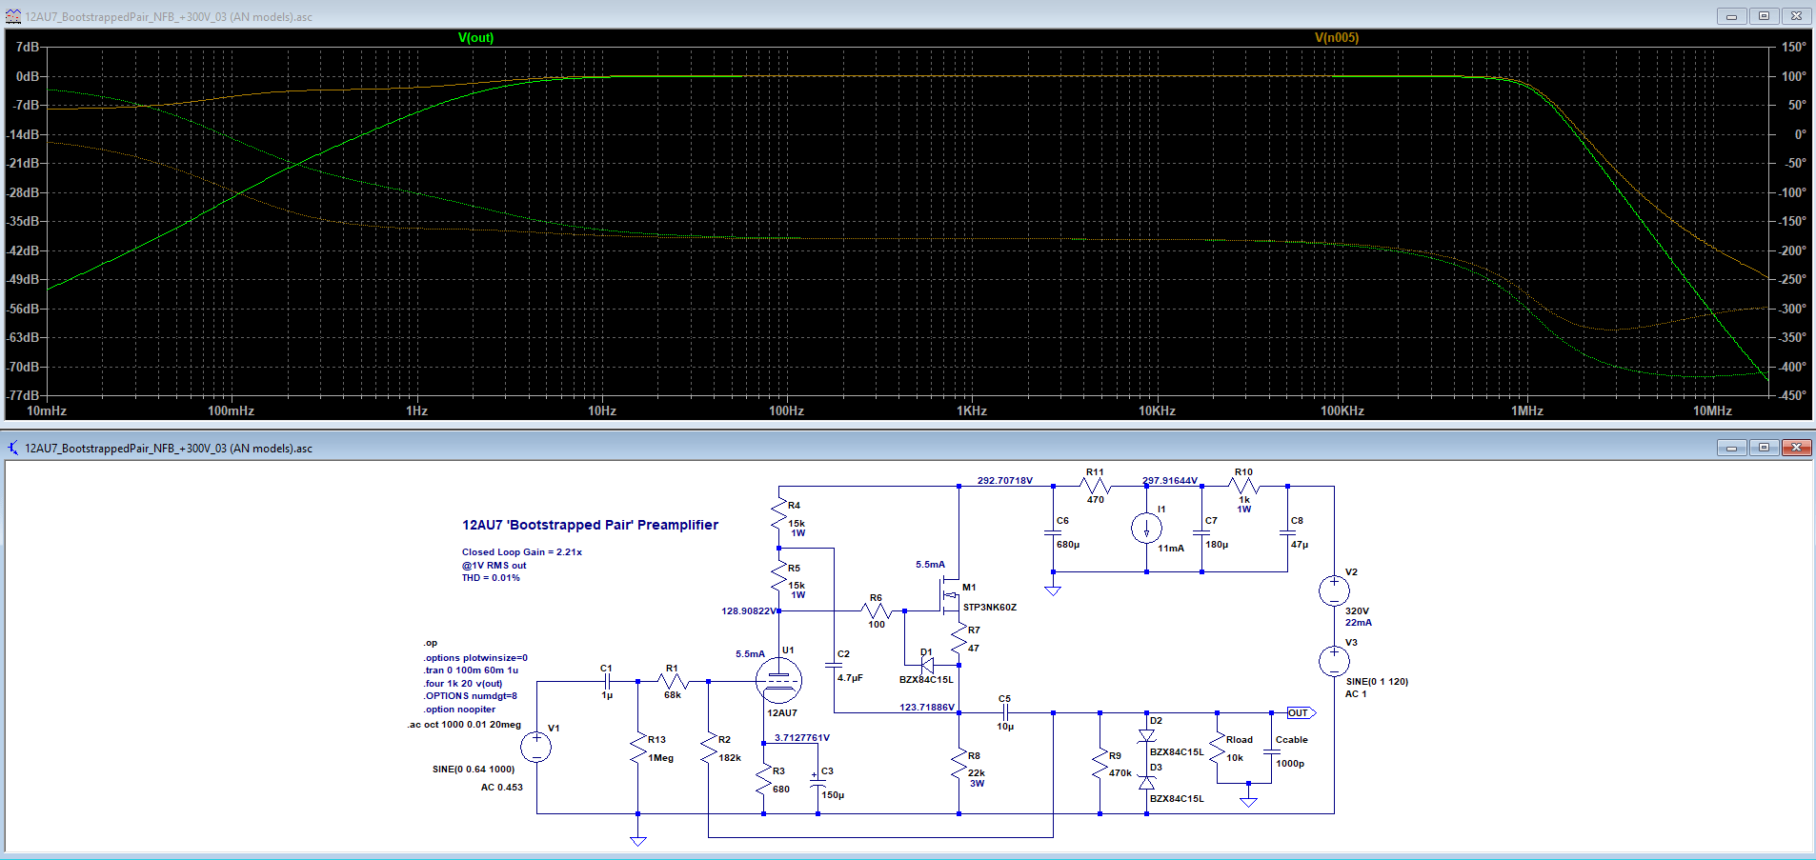Select the R6 100 ohm resistor symbol
The height and width of the screenshot is (860, 1816).
tap(876, 610)
